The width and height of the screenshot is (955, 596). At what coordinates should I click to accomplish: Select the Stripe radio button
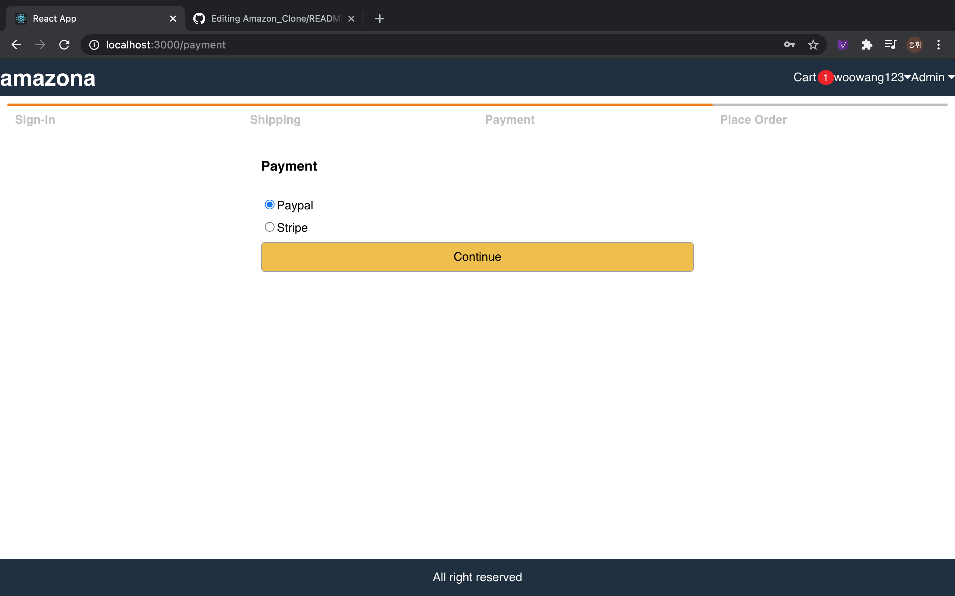point(270,227)
